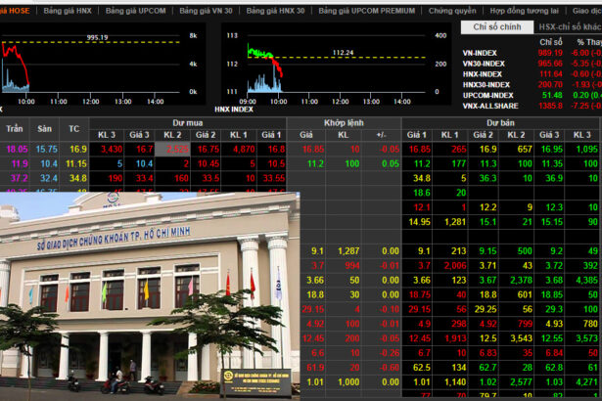Switch to Bảng giá UPCOM tab
Screen dimensions: 602x401
[x=135, y=11]
